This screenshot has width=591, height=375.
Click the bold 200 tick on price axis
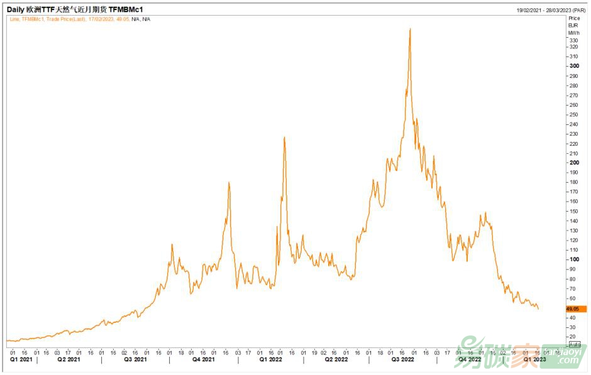573,163
